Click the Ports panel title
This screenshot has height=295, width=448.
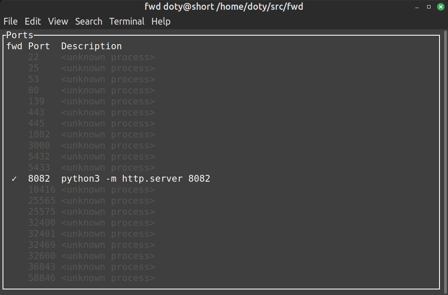(20, 35)
